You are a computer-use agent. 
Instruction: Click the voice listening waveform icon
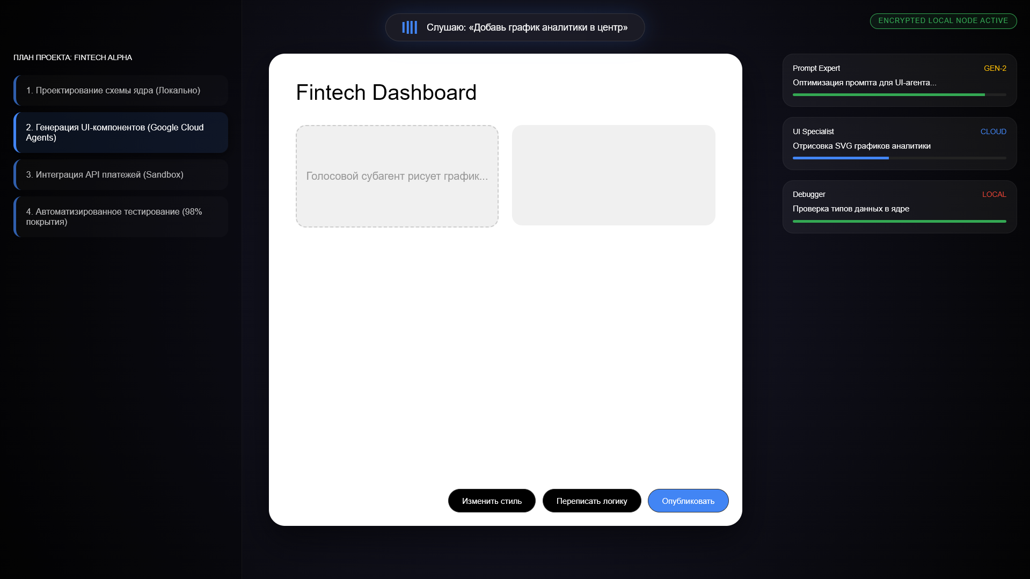(410, 27)
